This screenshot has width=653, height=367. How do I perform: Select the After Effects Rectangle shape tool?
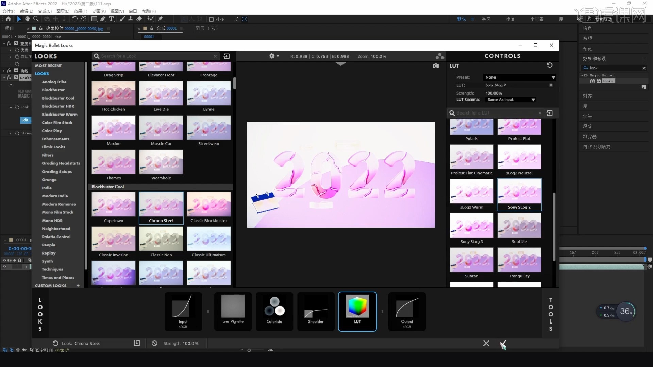(x=94, y=19)
